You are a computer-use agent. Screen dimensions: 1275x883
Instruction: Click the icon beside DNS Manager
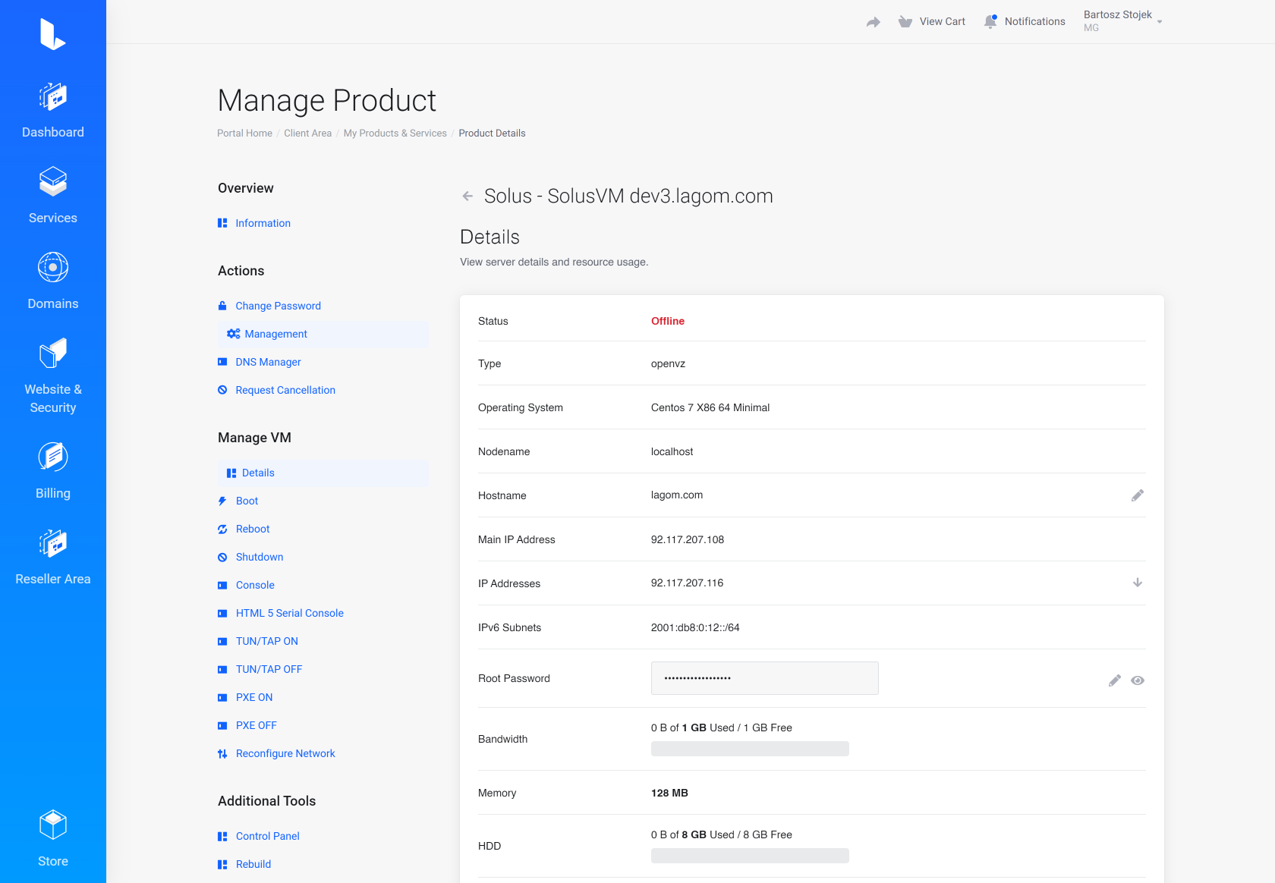click(x=222, y=362)
